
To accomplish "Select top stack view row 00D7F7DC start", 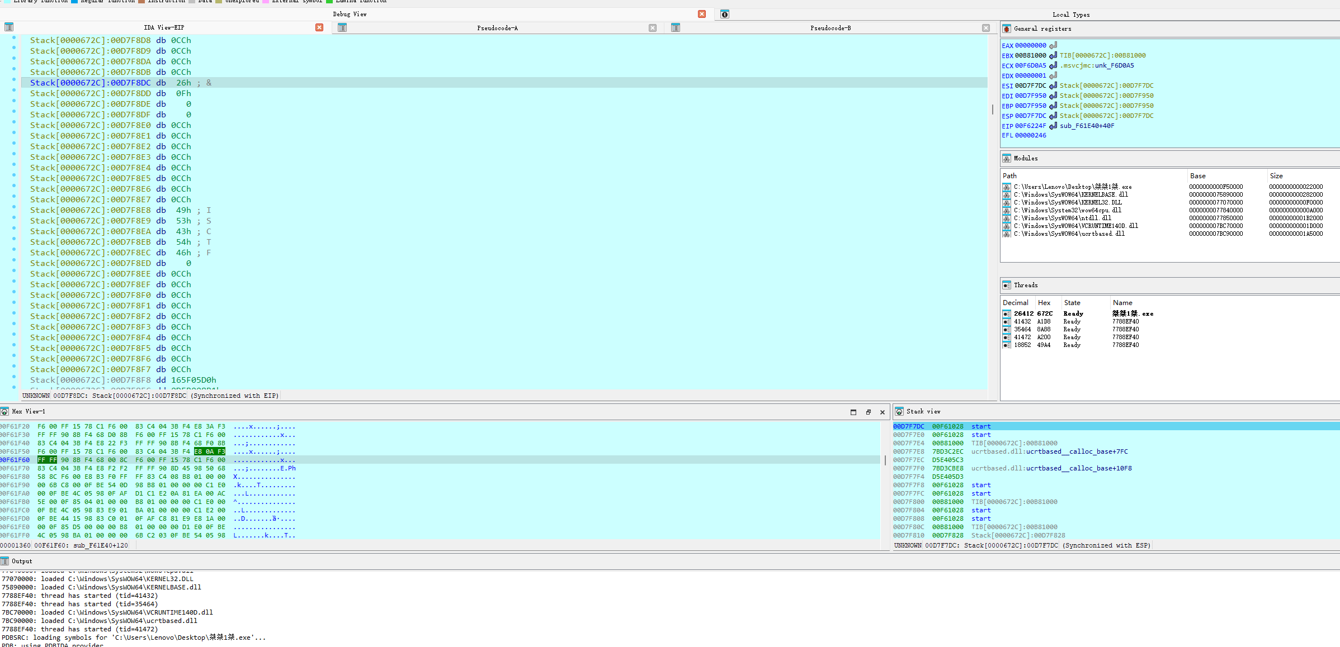I will (1116, 426).
